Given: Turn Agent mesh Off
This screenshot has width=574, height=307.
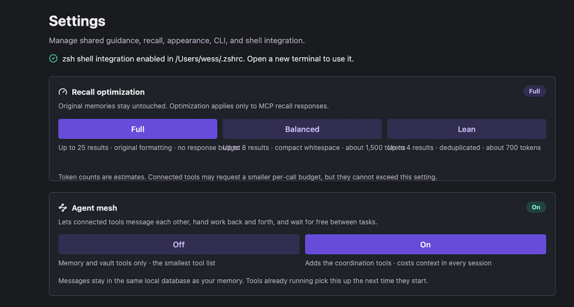Looking at the screenshot, I should pyautogui.click(x=179, y=244).
